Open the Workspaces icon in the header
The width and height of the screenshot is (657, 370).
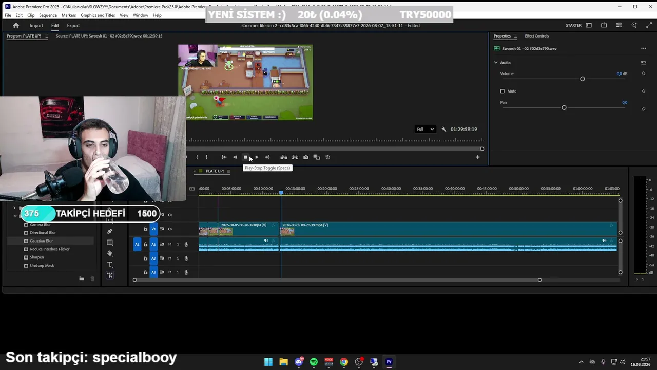point(589,25)
